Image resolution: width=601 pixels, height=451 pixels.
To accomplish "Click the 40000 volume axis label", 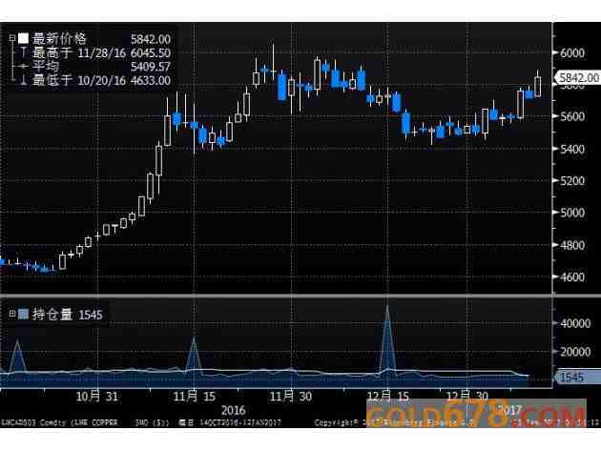I will (575, 323).
